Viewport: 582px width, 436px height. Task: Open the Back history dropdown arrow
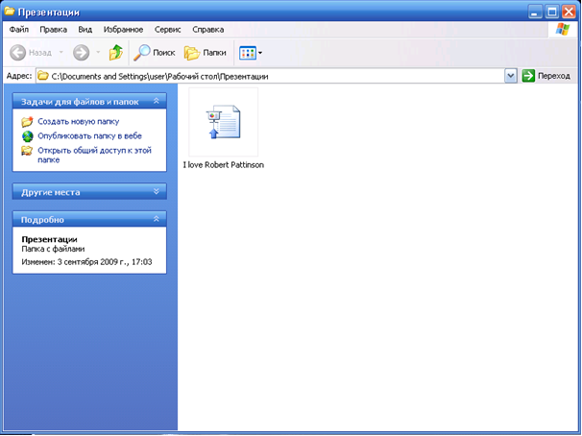coord(61,53)
